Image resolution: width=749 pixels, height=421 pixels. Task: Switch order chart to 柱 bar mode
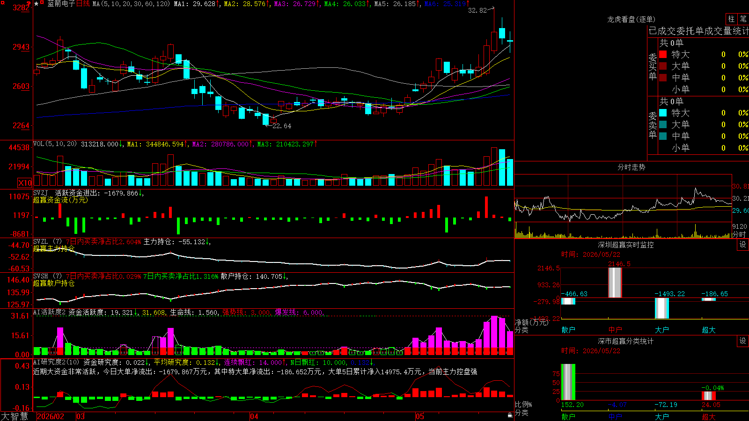[x=731, y=19]
